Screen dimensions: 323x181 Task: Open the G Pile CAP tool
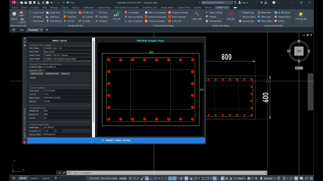tap(175, 21)
